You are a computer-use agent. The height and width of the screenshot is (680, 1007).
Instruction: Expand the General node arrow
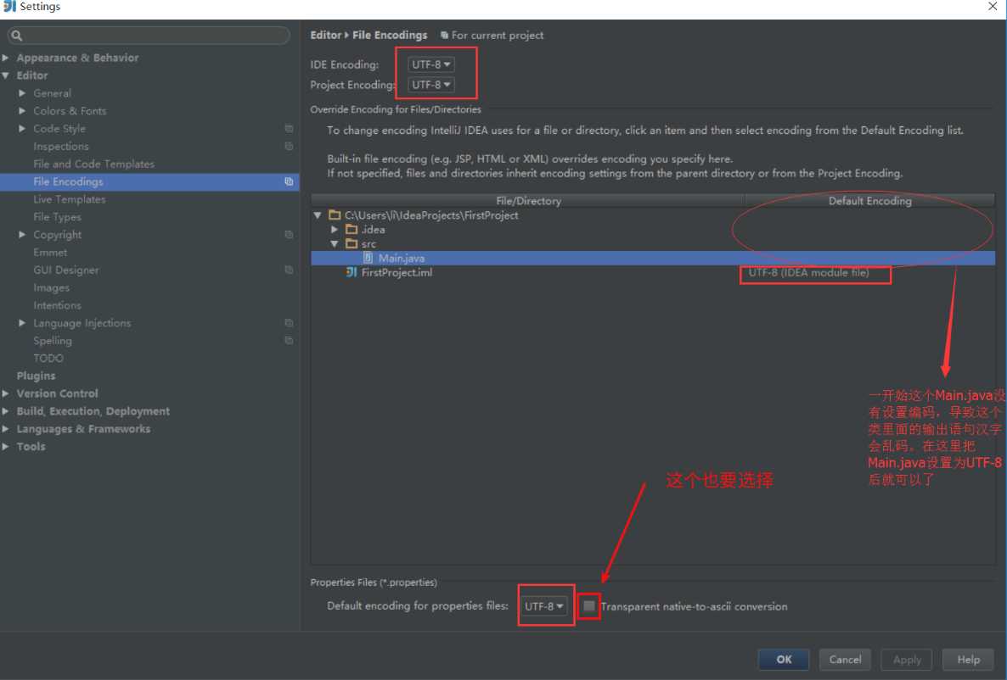[22, 93]
